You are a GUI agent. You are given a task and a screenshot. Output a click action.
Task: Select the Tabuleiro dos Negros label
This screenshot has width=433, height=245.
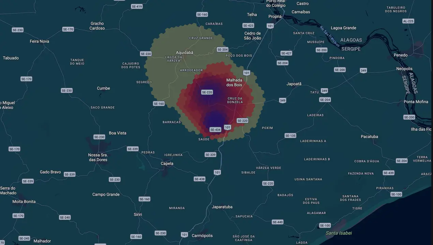(x=395, y=9)
